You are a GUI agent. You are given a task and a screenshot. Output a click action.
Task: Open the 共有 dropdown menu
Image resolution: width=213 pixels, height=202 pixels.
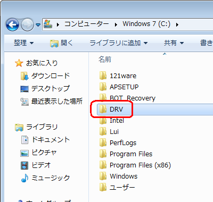(x=174, y=43)
